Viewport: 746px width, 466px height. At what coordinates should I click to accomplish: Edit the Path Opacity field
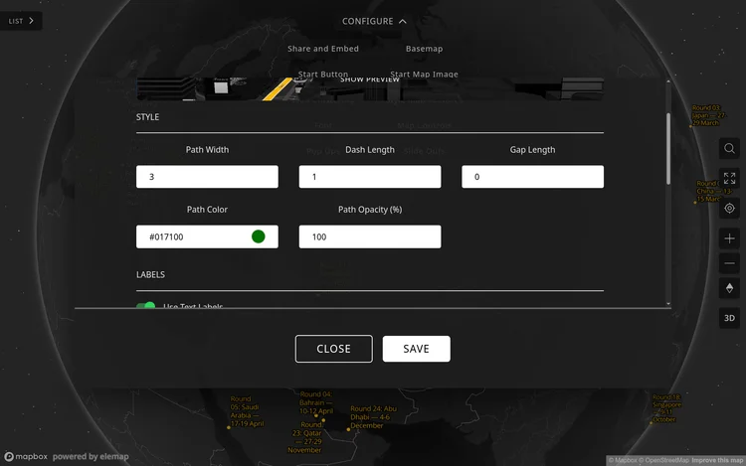(x=370, y=236)
